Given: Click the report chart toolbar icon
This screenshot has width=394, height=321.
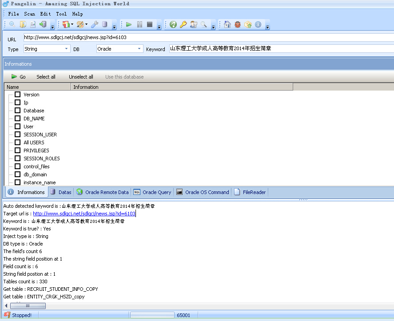Looking at the screenshot, I should 33,24.
